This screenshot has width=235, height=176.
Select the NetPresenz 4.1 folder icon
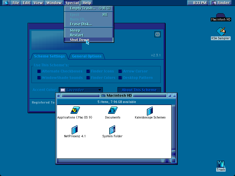[75, 130]
